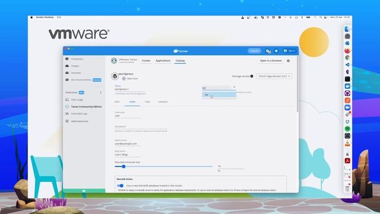Click the Helm Chart icon
The height and width of the screenshot is (214, 380).
(x=124, y=78)
